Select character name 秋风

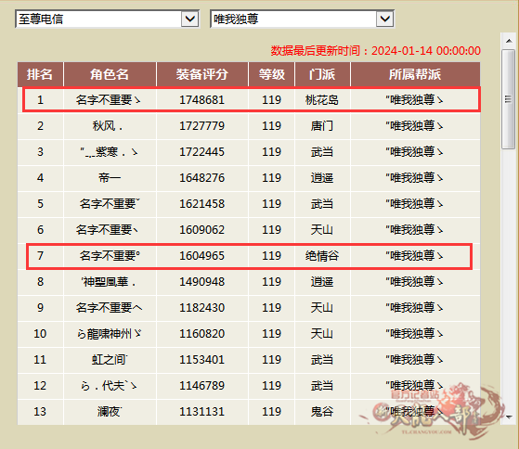click(108, 126)
